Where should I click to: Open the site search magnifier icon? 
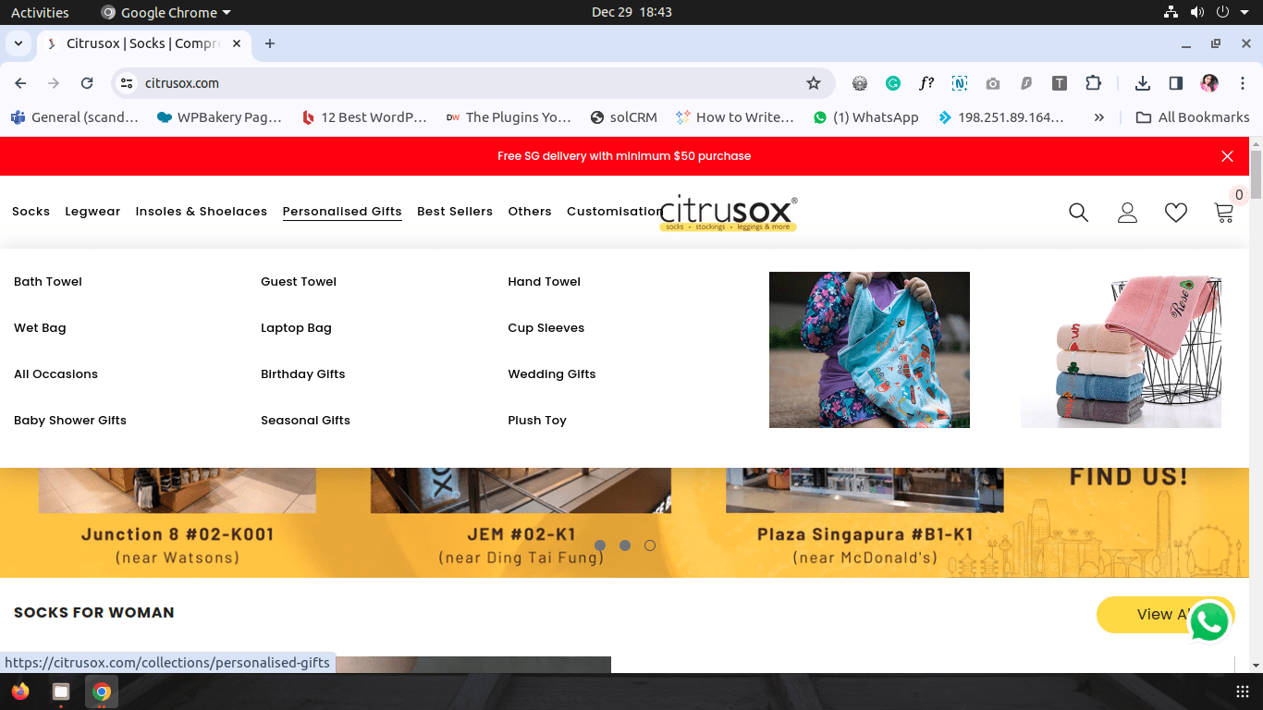pos(1078,213)
